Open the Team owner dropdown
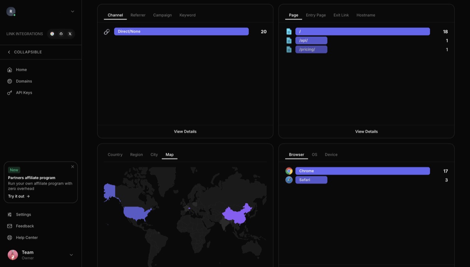The height and width of the screenshot is (267, 470). click(x=71, y=255)
